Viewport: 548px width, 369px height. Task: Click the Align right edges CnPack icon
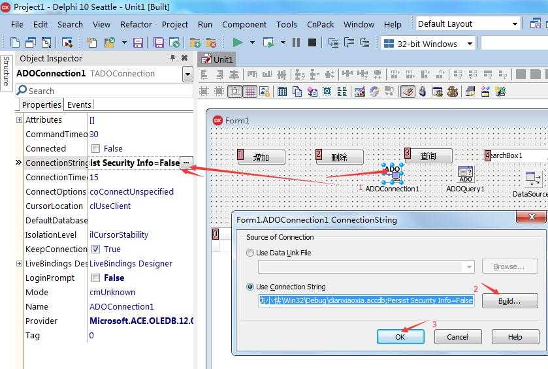(219, 74)
